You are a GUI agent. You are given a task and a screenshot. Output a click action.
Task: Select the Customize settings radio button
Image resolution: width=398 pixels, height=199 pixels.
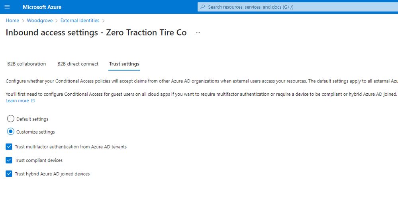[x=11, y=132]
